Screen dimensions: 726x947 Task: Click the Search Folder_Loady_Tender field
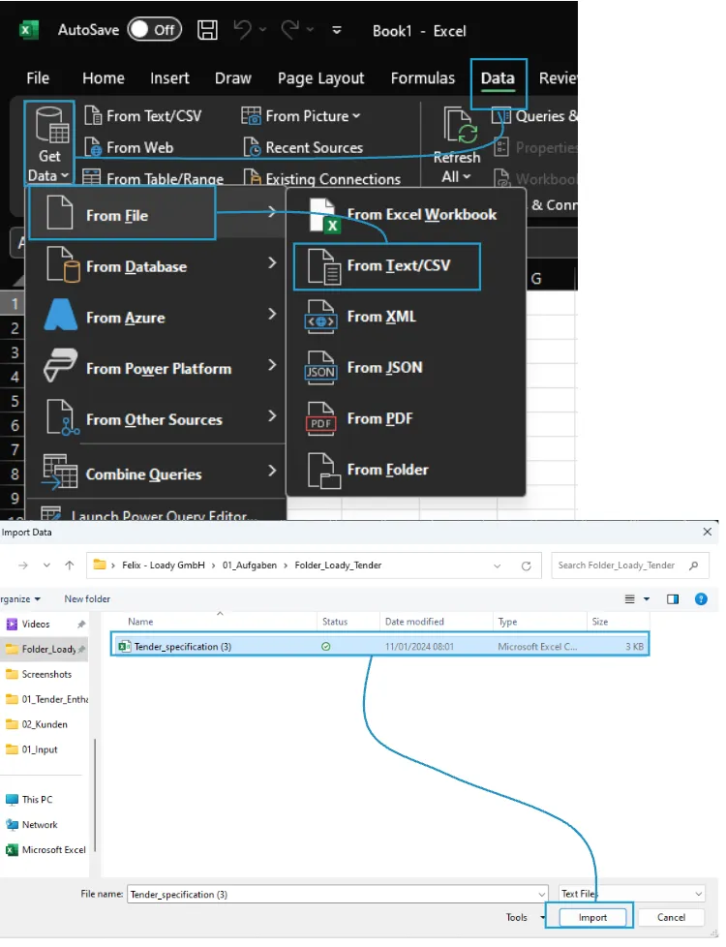point(630,565)
